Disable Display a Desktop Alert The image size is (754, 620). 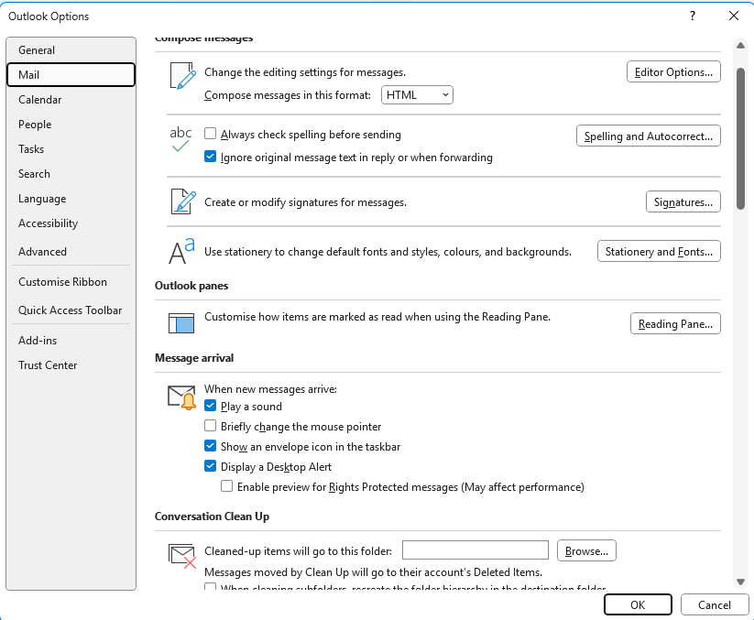[210, 466]
